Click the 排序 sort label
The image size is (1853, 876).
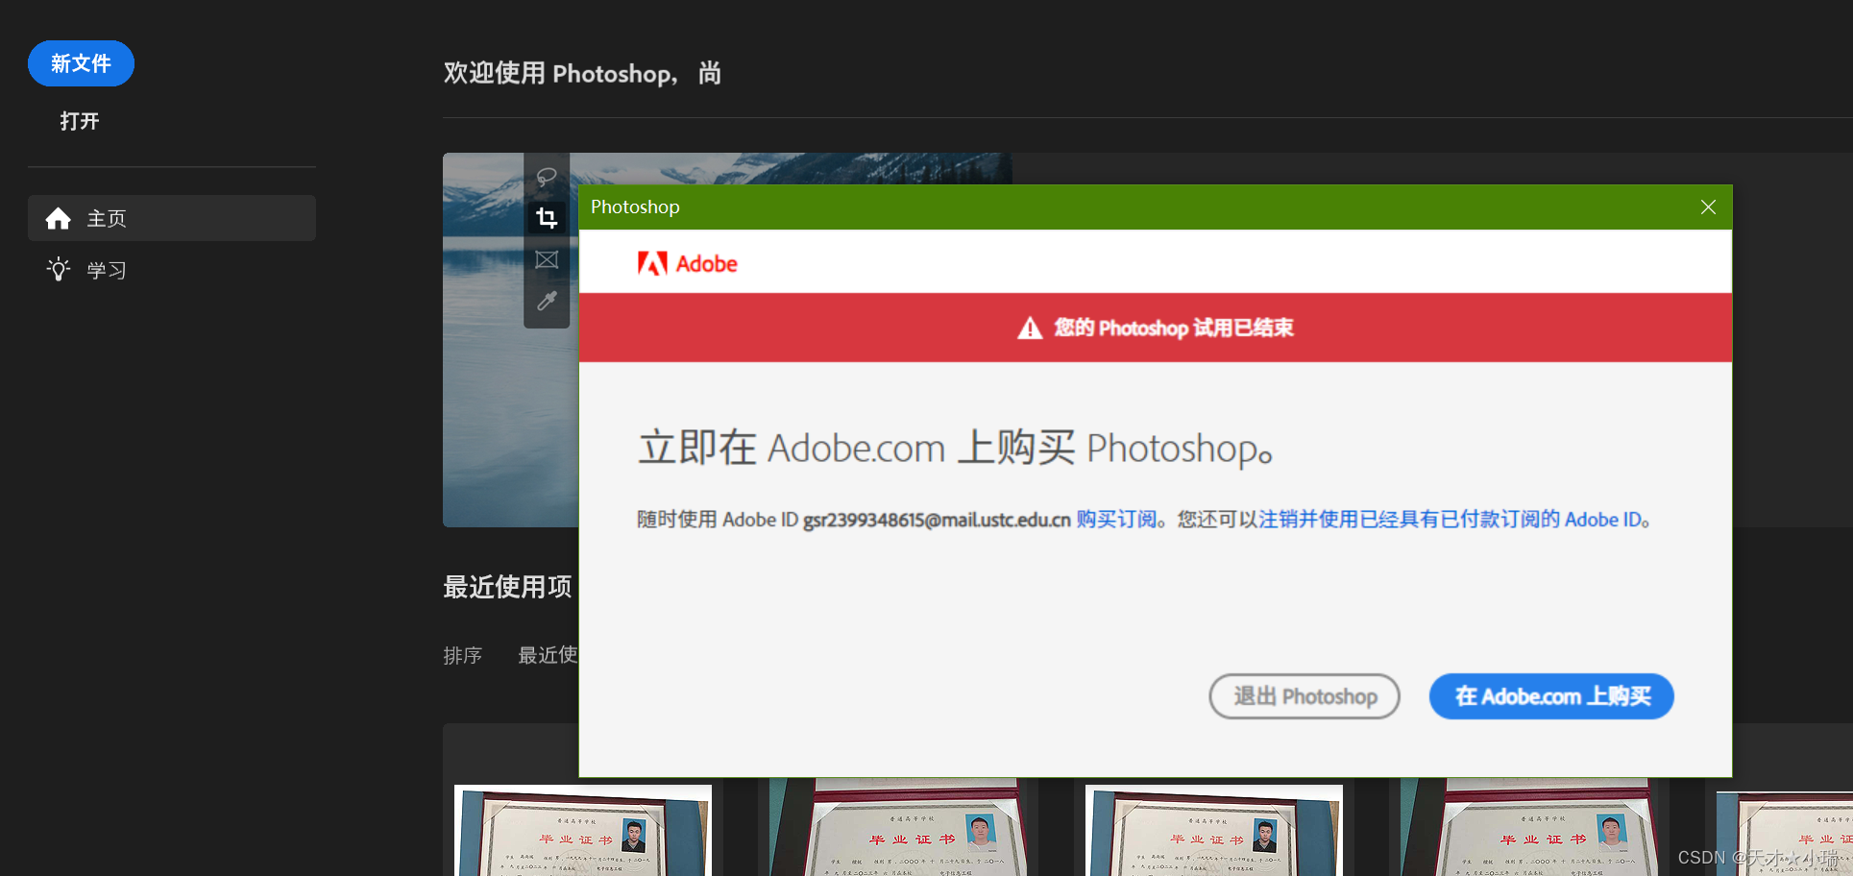462,655
